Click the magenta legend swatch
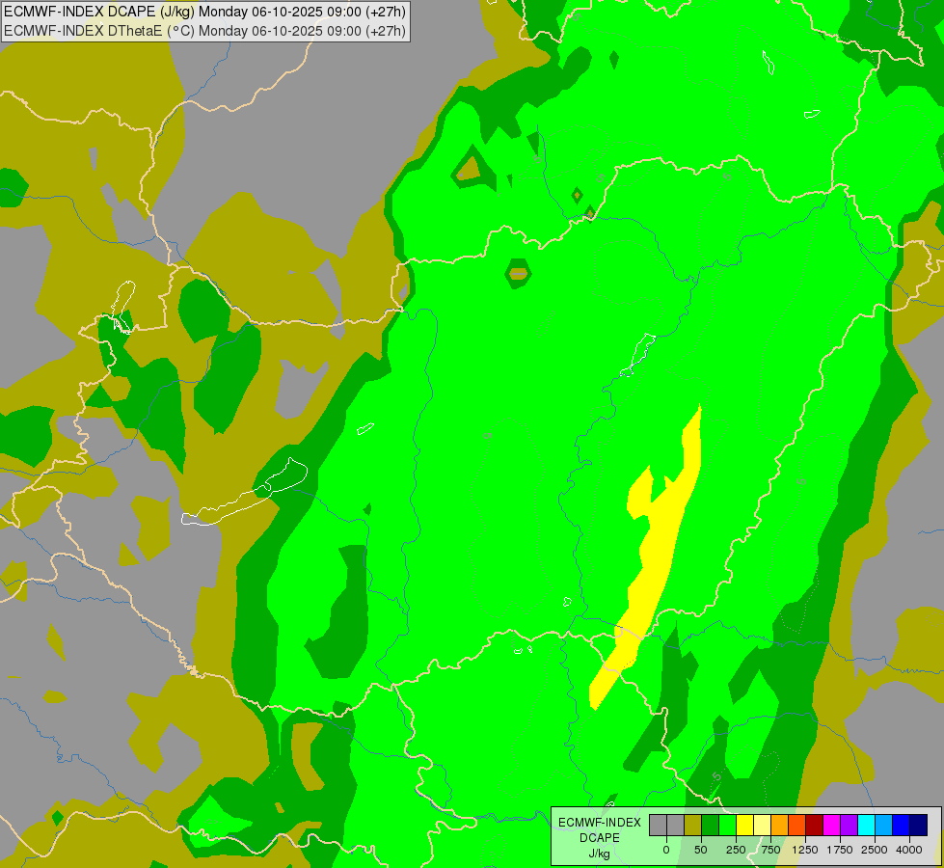This screenshot has width=944, height=868. 831,826
